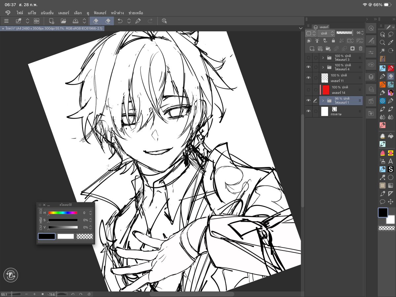Image resolution: width=396 pixels, height=297 pixels.
Task: Select the magnifier zoom tool
Action: [382, 42]
